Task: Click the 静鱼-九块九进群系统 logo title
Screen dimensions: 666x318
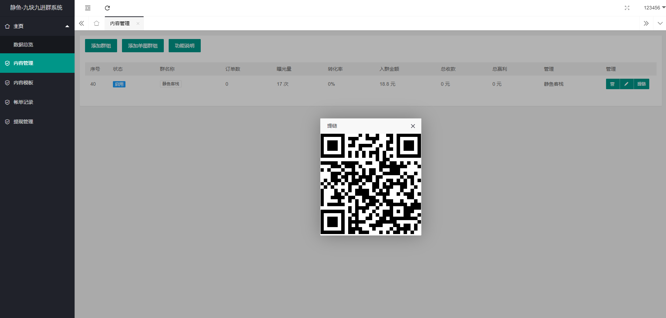Action: click(x=36, y=8)
